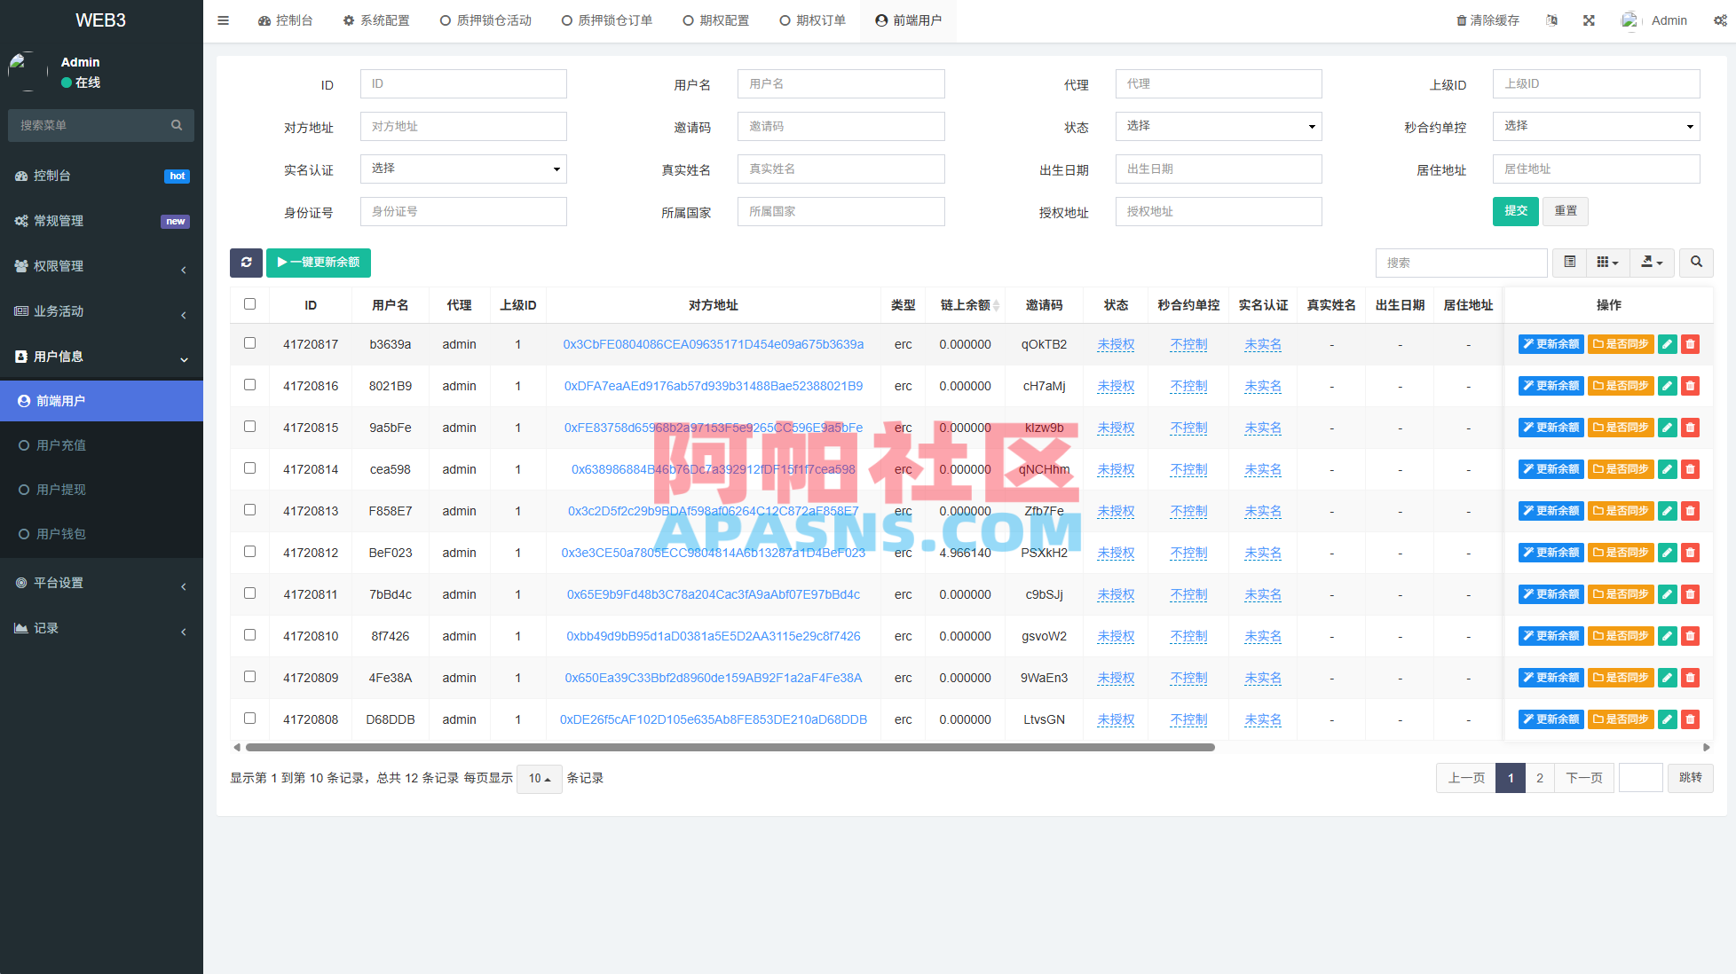Open 用户钱包 in the sidebar

pos(101,534)
